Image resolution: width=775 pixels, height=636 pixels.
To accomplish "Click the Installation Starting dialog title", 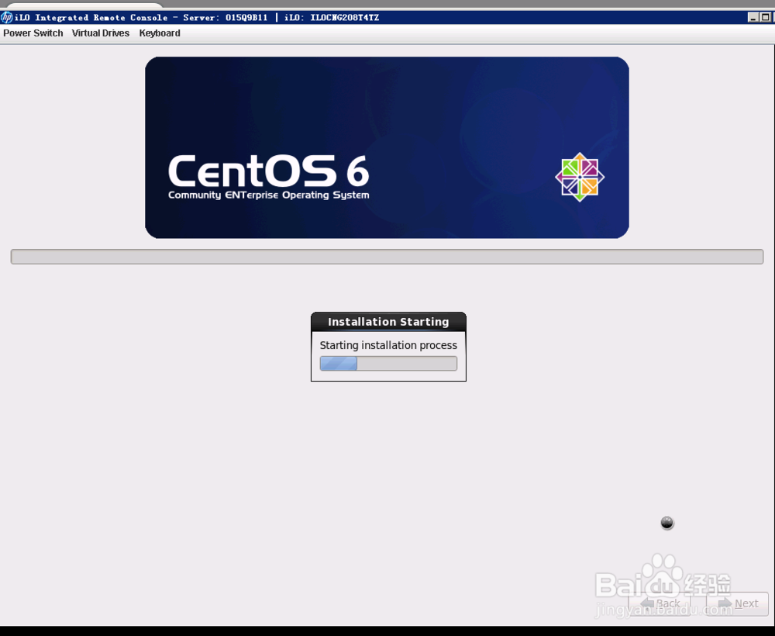I will point(388,322).
